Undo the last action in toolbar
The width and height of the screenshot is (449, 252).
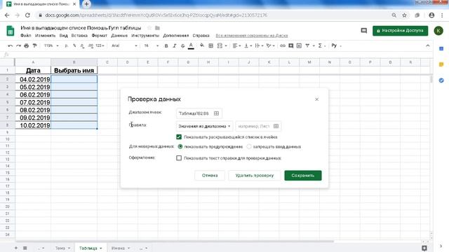pos(11,45)
